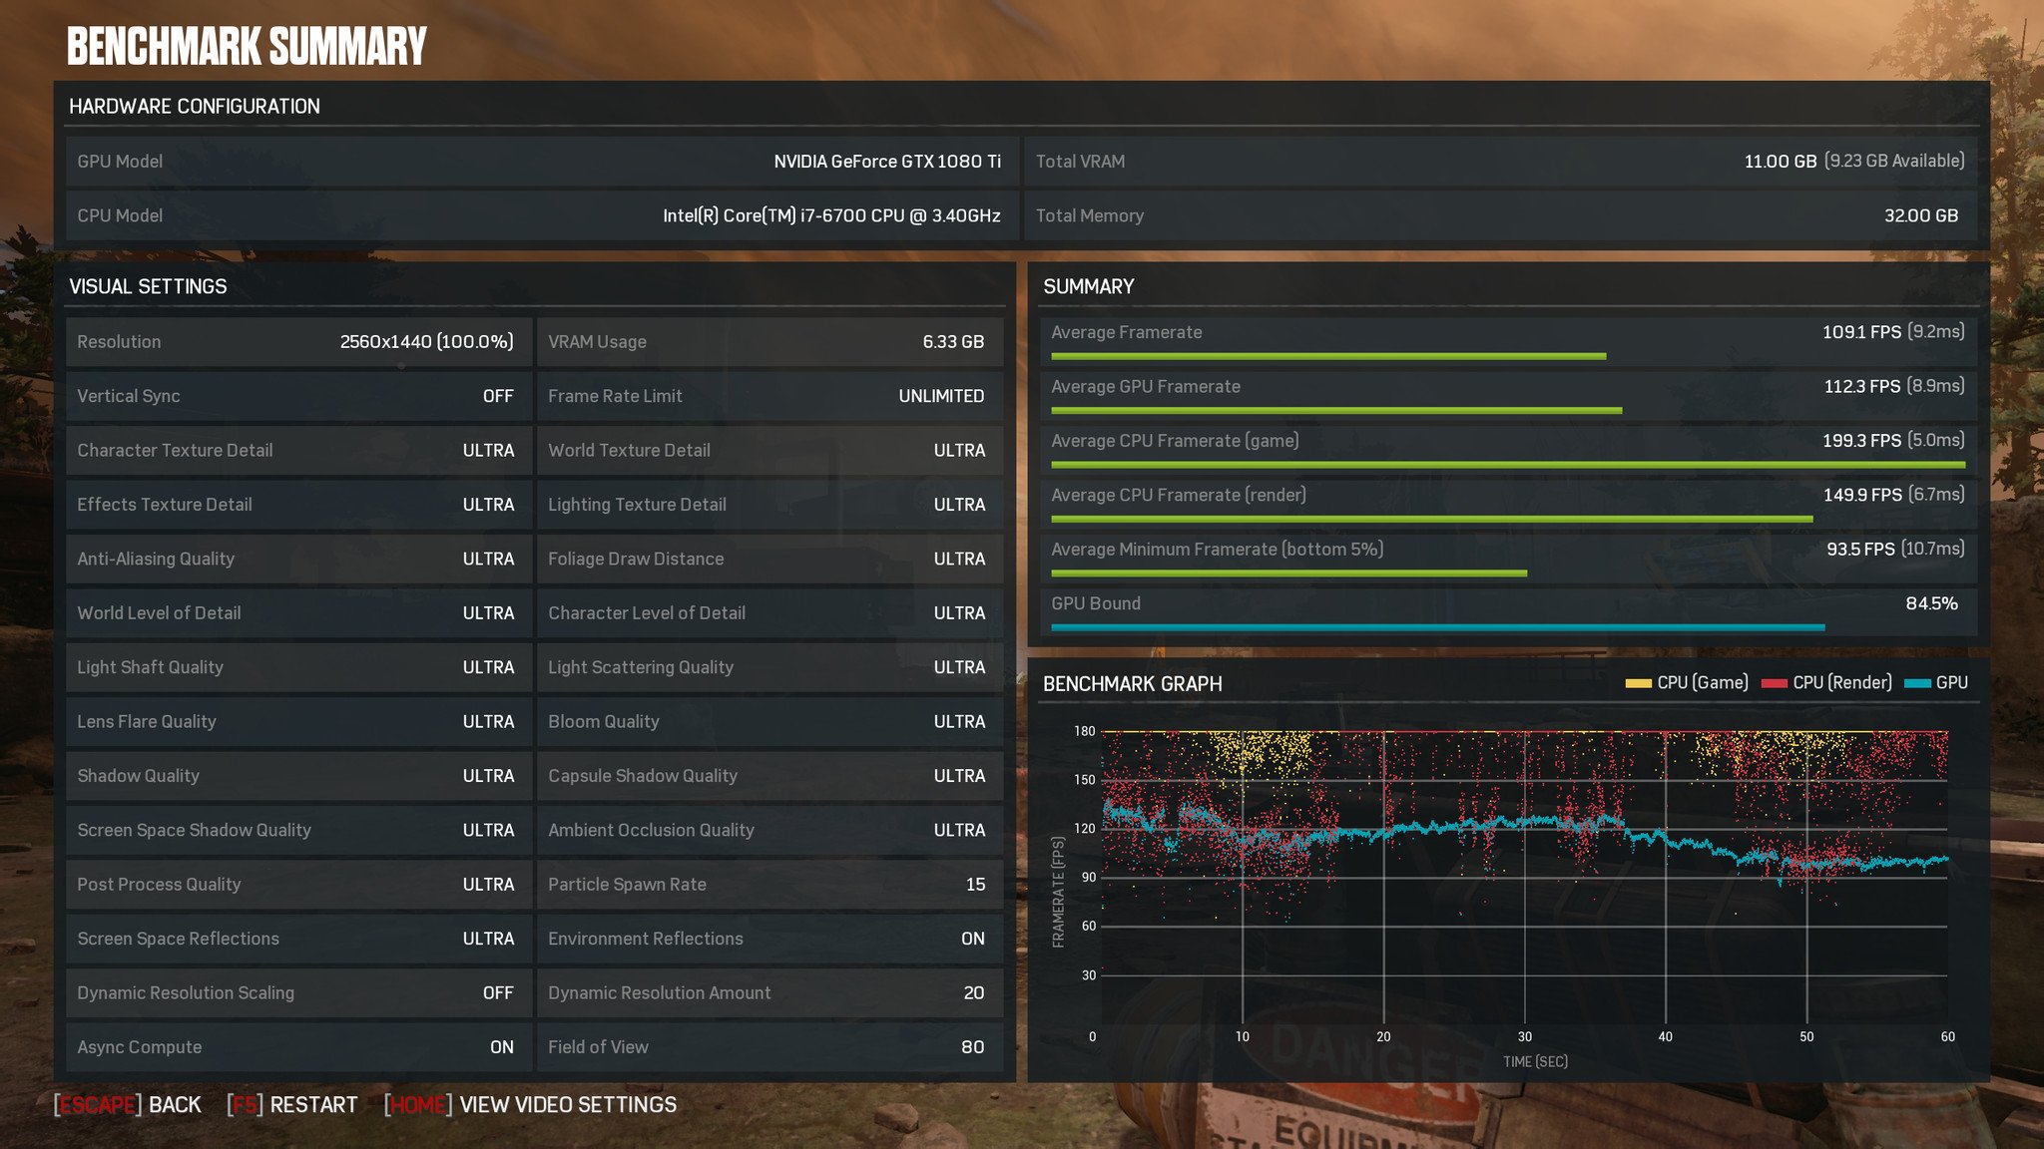Click the ESCAPE Back button

click(128, 1105)
